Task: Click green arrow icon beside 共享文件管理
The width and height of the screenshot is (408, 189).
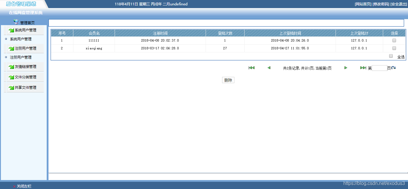Action: click(11, 88)
